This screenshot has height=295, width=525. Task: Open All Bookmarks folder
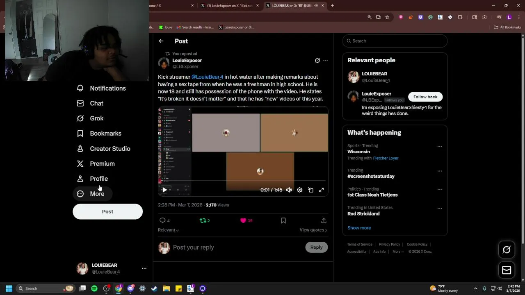coord(507,27)
